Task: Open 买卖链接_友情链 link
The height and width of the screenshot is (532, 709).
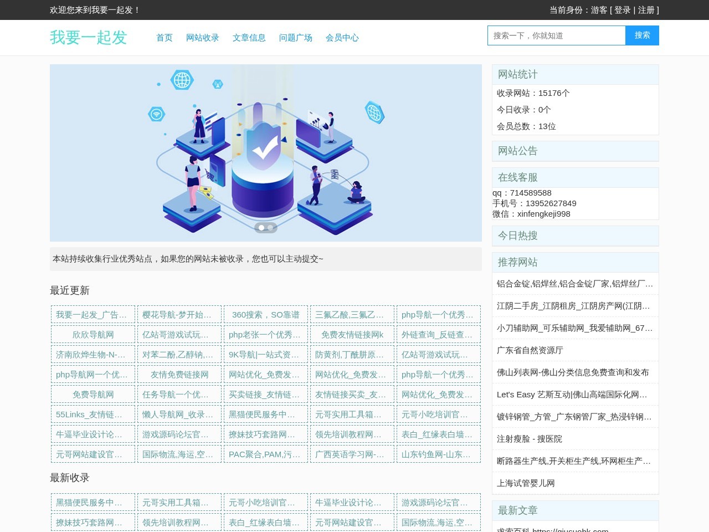Action: pos(266,395)
